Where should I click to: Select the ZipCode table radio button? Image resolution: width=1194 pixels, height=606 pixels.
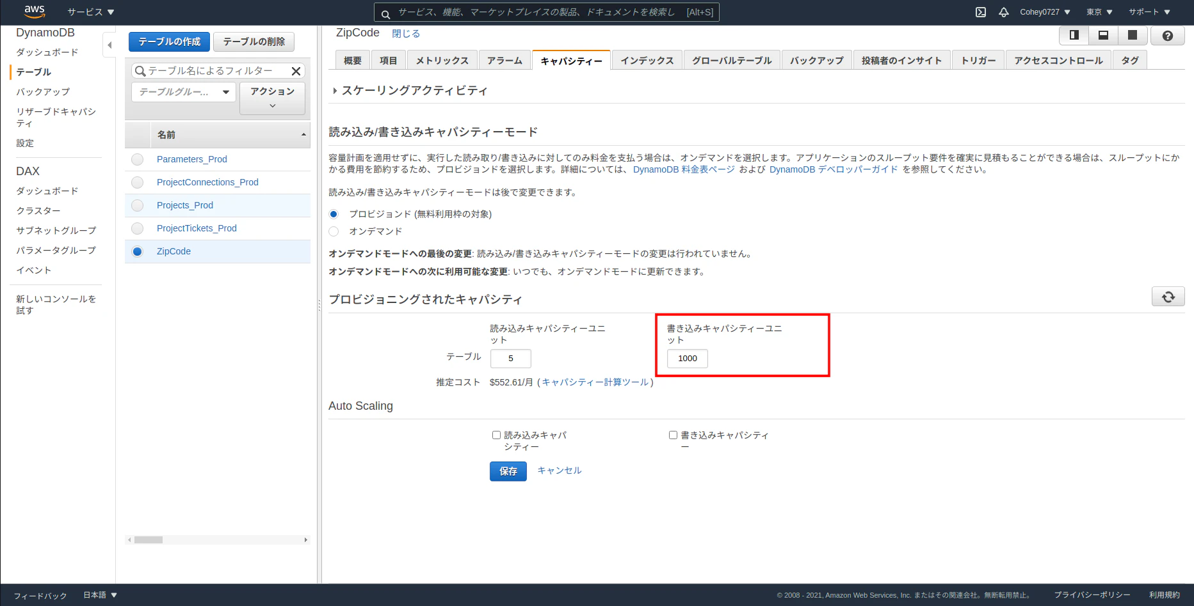click(137, 251)
